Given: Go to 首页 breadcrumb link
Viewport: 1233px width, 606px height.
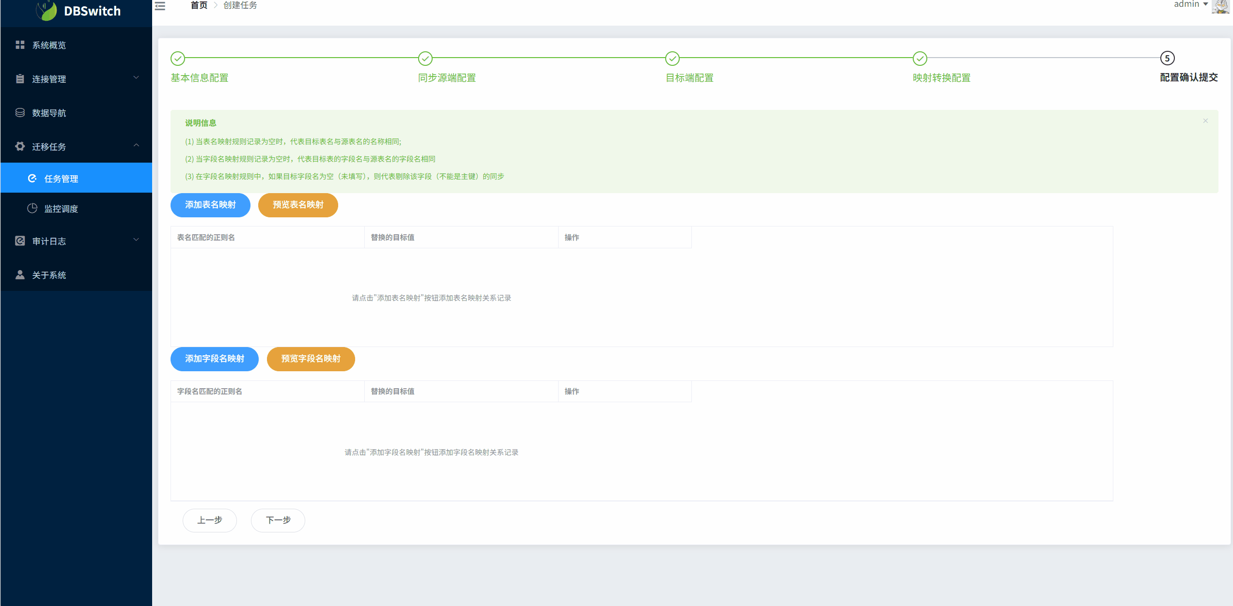Looking at the screenshot, I should tap(199, 5).
